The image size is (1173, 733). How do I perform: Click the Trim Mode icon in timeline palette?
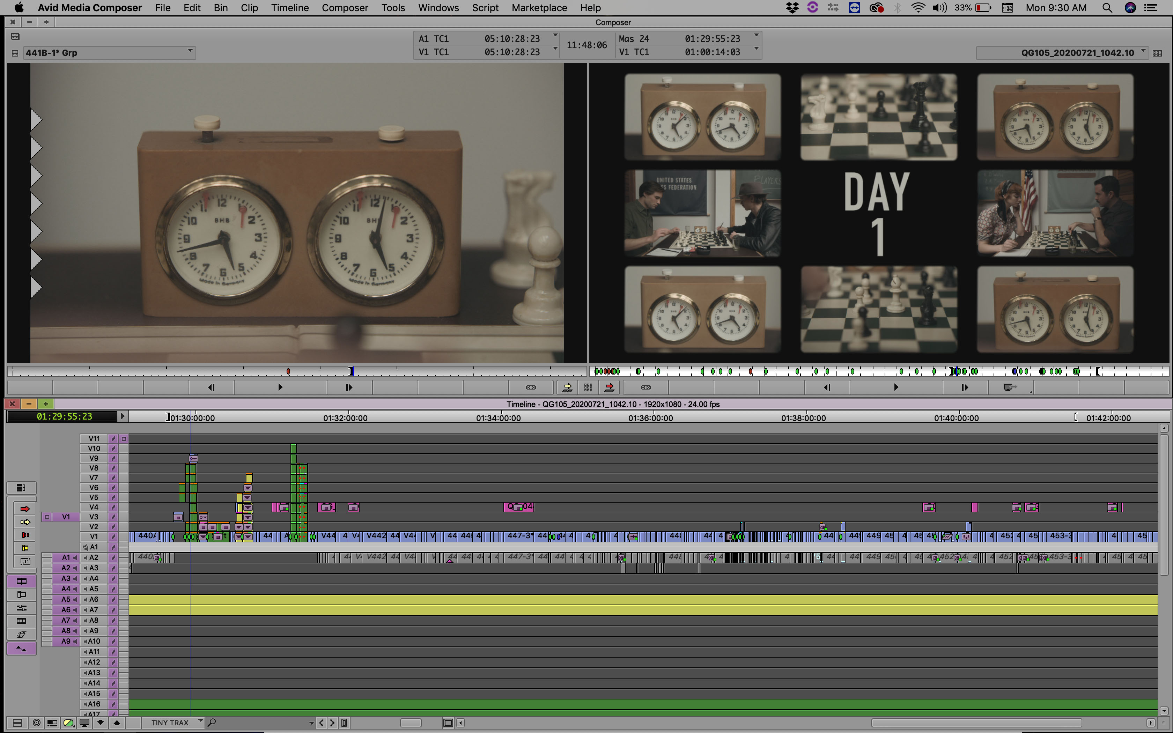coord(21,594)
